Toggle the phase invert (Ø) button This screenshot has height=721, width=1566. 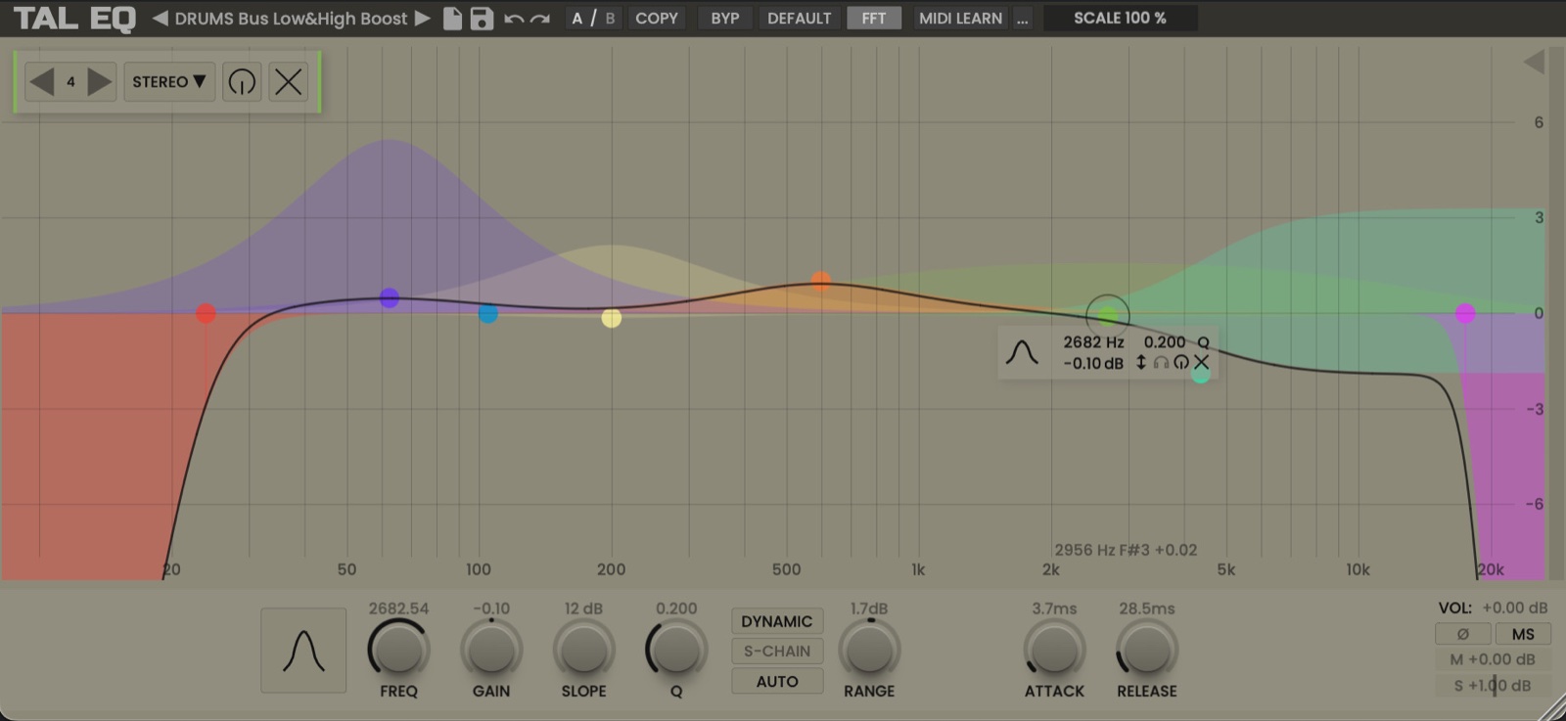point(1463,634)
